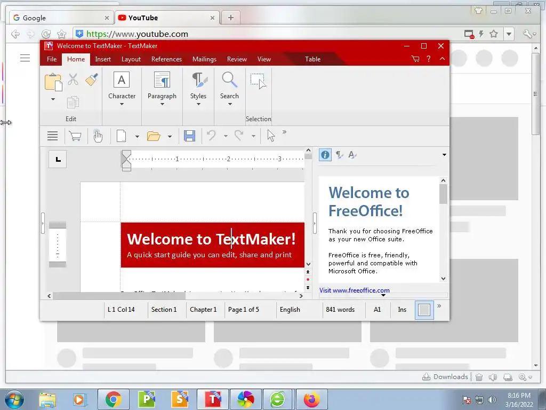Open the YouTube hamburger menu in browser
This screenshot has height=410, width=546.
pos(25,58)
